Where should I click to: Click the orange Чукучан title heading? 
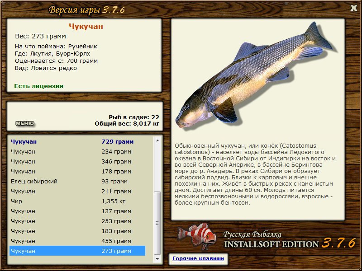(86, 26)
